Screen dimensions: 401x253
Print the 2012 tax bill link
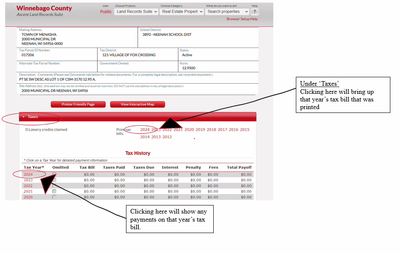167,137
